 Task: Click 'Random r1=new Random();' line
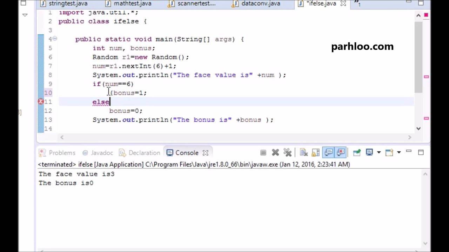click(x=141, y=57)
